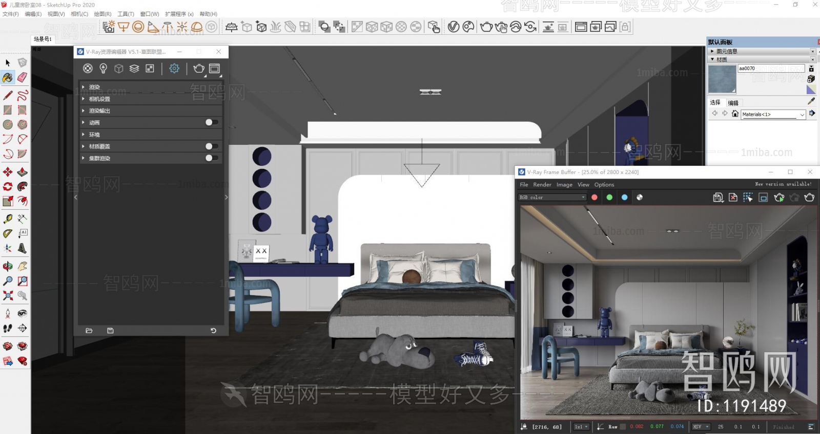Open V-Ray geometry tab in asset editor

pyautogui.click(x=118, y=69)
